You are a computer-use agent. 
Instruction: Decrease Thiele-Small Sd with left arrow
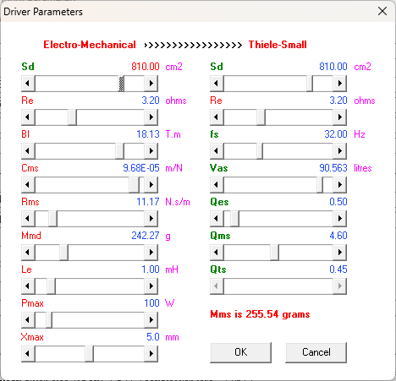[217, 84]
